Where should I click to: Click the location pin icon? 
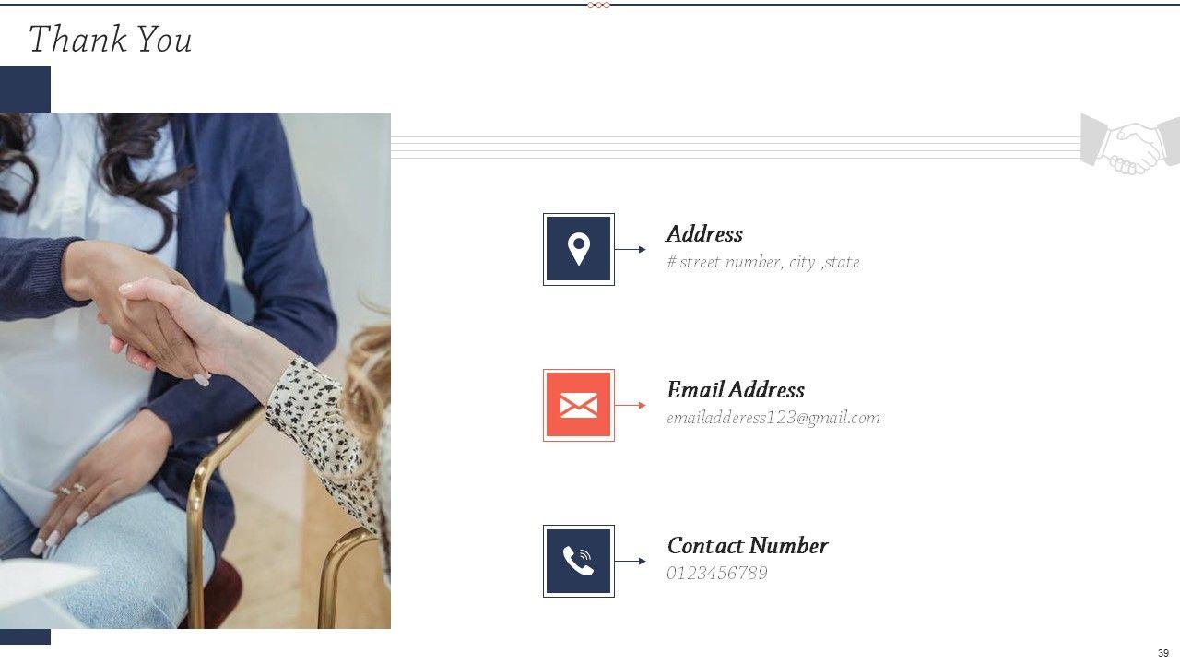click(579, 249)
